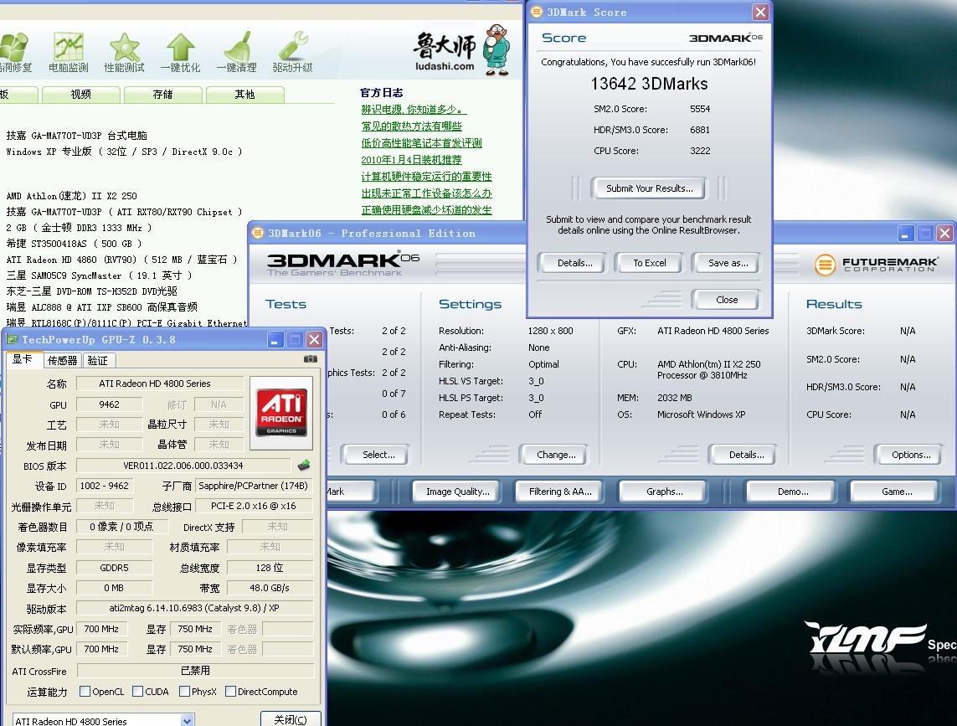Tick the CUDA checkbox
957x726 pixels.
[x=137, y=692]
